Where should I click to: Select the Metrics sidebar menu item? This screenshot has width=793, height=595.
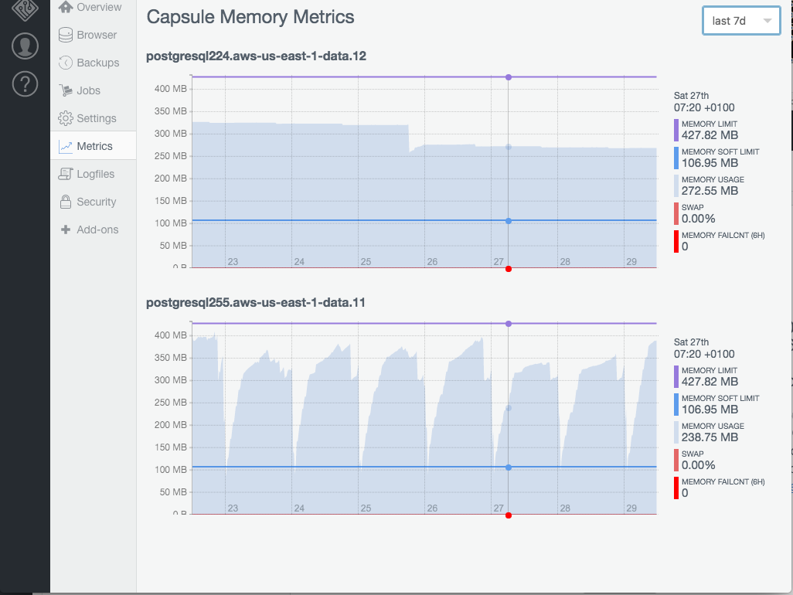pyautogui.click(x=93, y=145)
